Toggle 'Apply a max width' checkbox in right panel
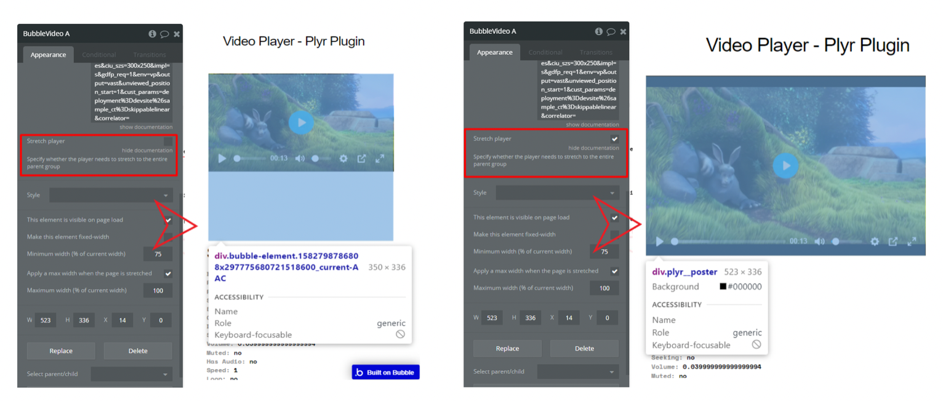 click(614, 271)
